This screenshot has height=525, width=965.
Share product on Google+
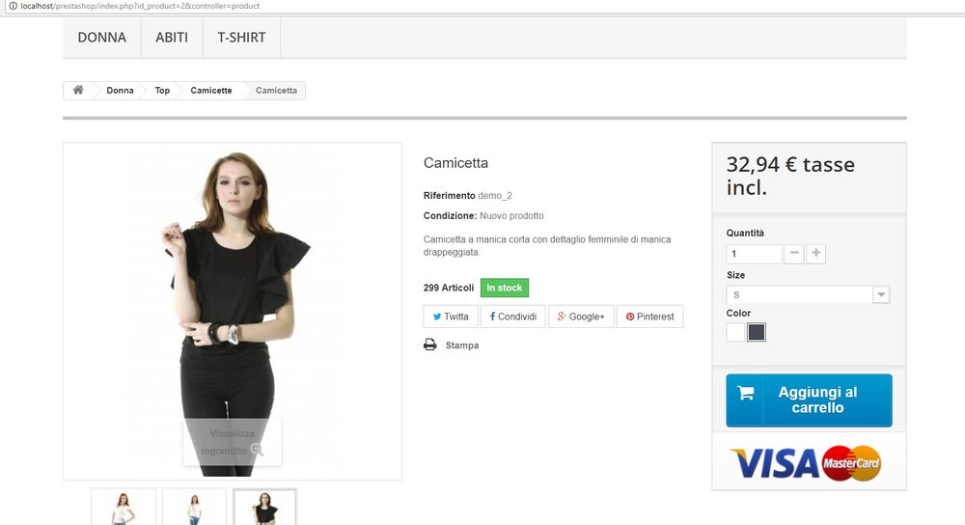581,317
